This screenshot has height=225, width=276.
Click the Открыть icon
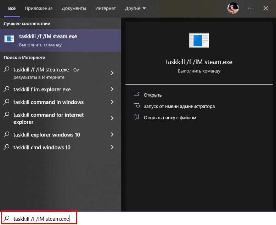coord(137,94)
